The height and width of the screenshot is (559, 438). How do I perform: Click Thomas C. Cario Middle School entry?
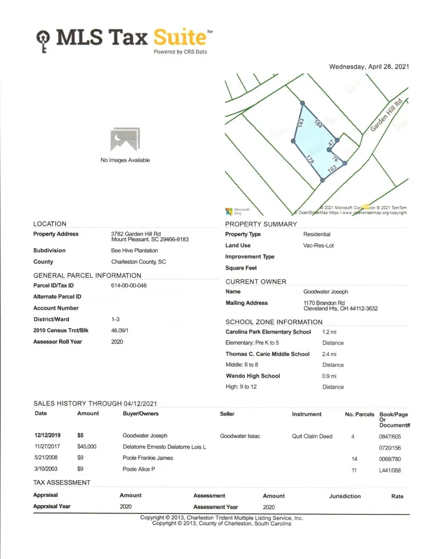(x=267, y=354)
